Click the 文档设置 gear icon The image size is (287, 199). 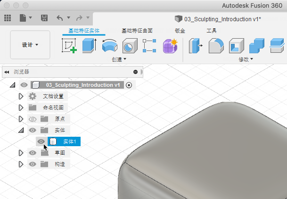(33, 96)
